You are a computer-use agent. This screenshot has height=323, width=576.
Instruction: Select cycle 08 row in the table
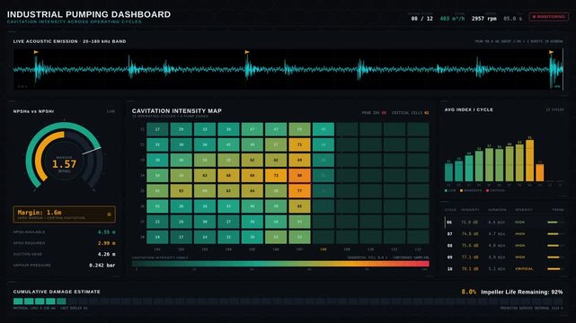click(x=505, y=246)
